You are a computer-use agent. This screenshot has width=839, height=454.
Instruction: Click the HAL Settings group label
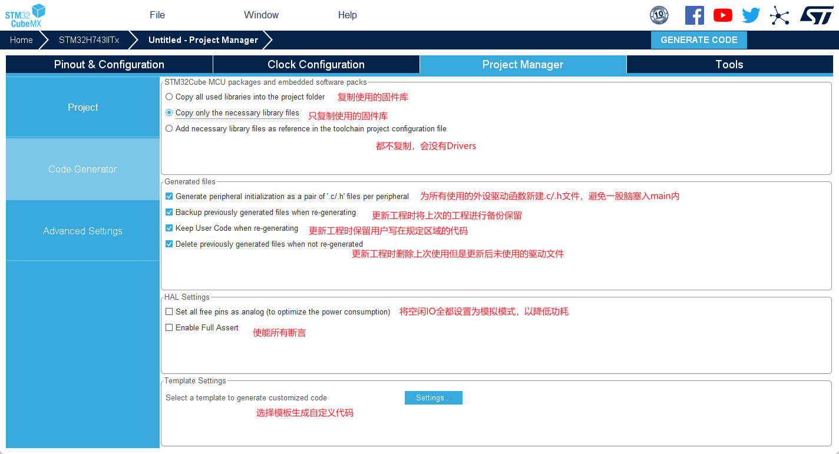[187, 297]
